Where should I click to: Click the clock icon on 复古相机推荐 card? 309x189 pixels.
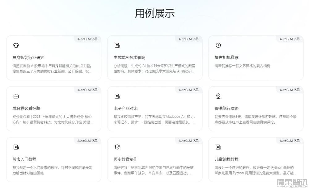pos(218,45)
